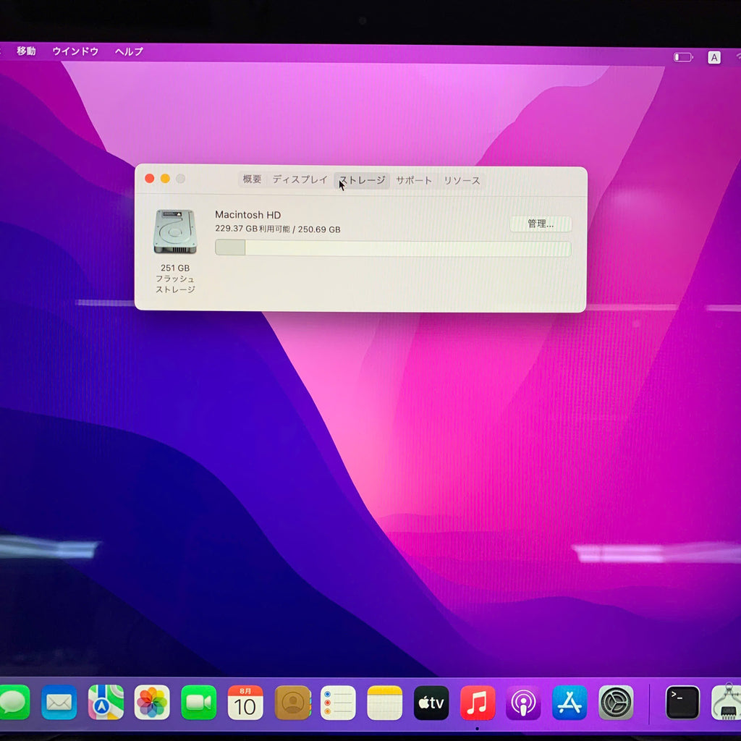Click the battery status icon
Image resolution: width=741 pixels, height=741 pixels.
point(683,57)
